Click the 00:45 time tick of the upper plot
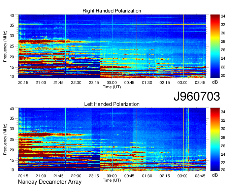Screen dimensions: 229x186 pyautogui.click(x=129, y=83)
